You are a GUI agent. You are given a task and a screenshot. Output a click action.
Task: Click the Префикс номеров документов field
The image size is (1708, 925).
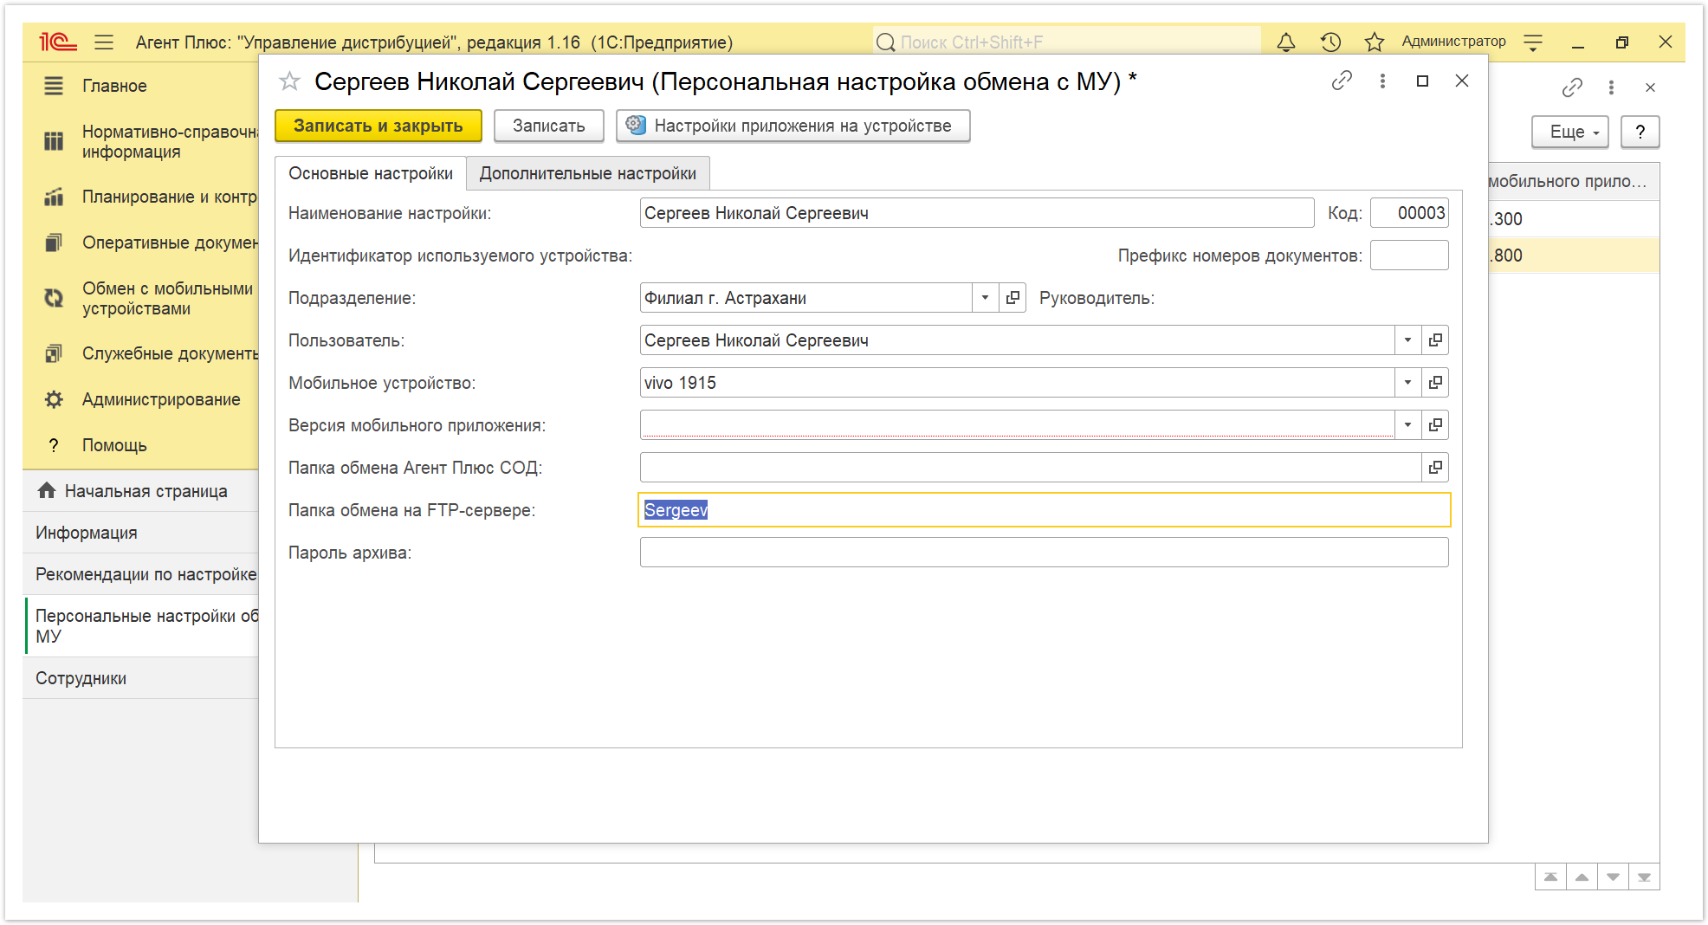tap(1409, 256)
